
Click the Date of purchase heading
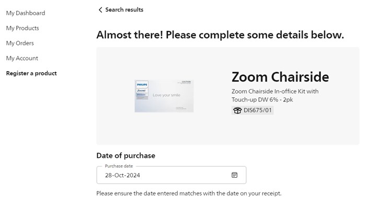coord(126,156)
